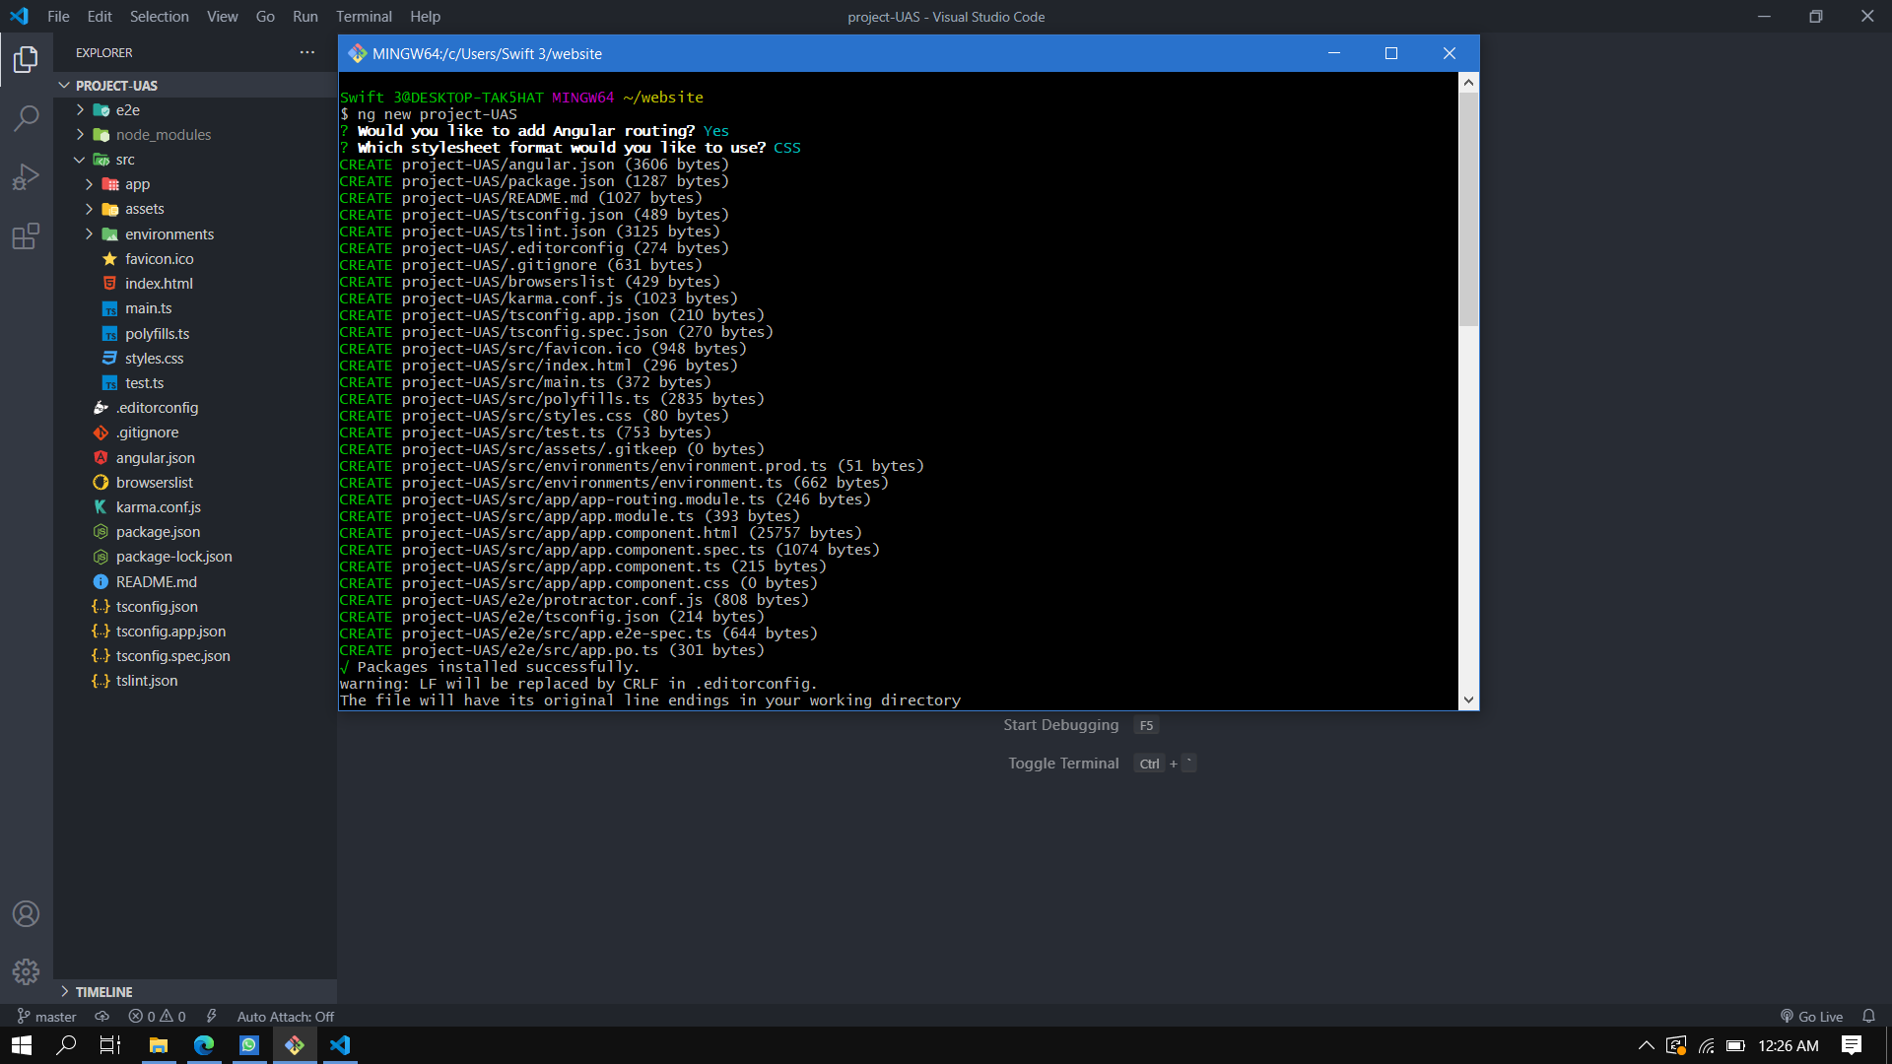Open File Explorer from taskbar
1892x1064 pixels.
pyautogui.click(x=158, y=1045)
